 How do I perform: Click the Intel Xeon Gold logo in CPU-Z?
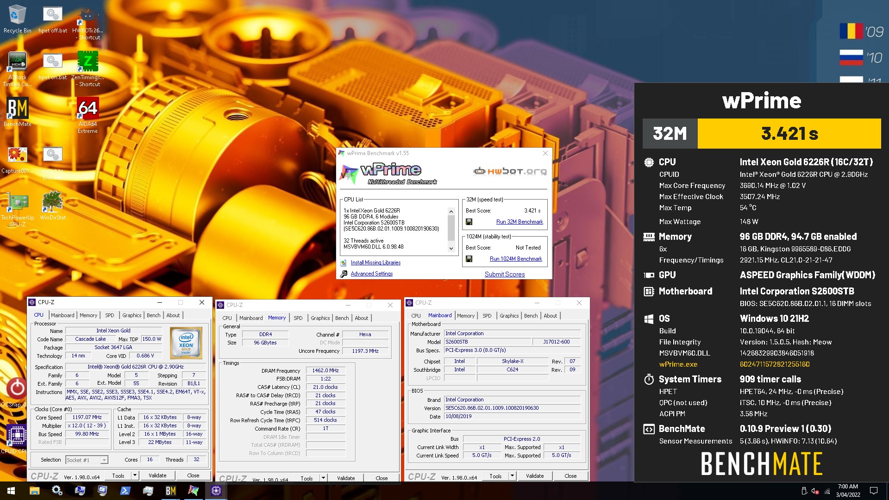coord(186,343)
